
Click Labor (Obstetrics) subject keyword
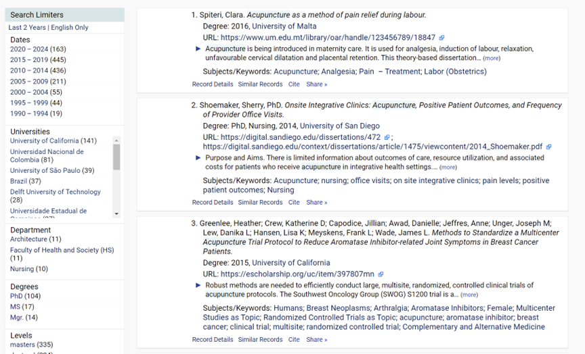(x=455, y=72)
